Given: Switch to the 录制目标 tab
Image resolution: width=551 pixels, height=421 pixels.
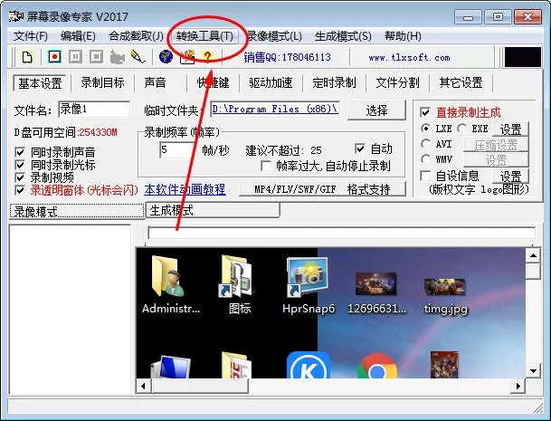Looking at the screenshot, I should 102,83.
